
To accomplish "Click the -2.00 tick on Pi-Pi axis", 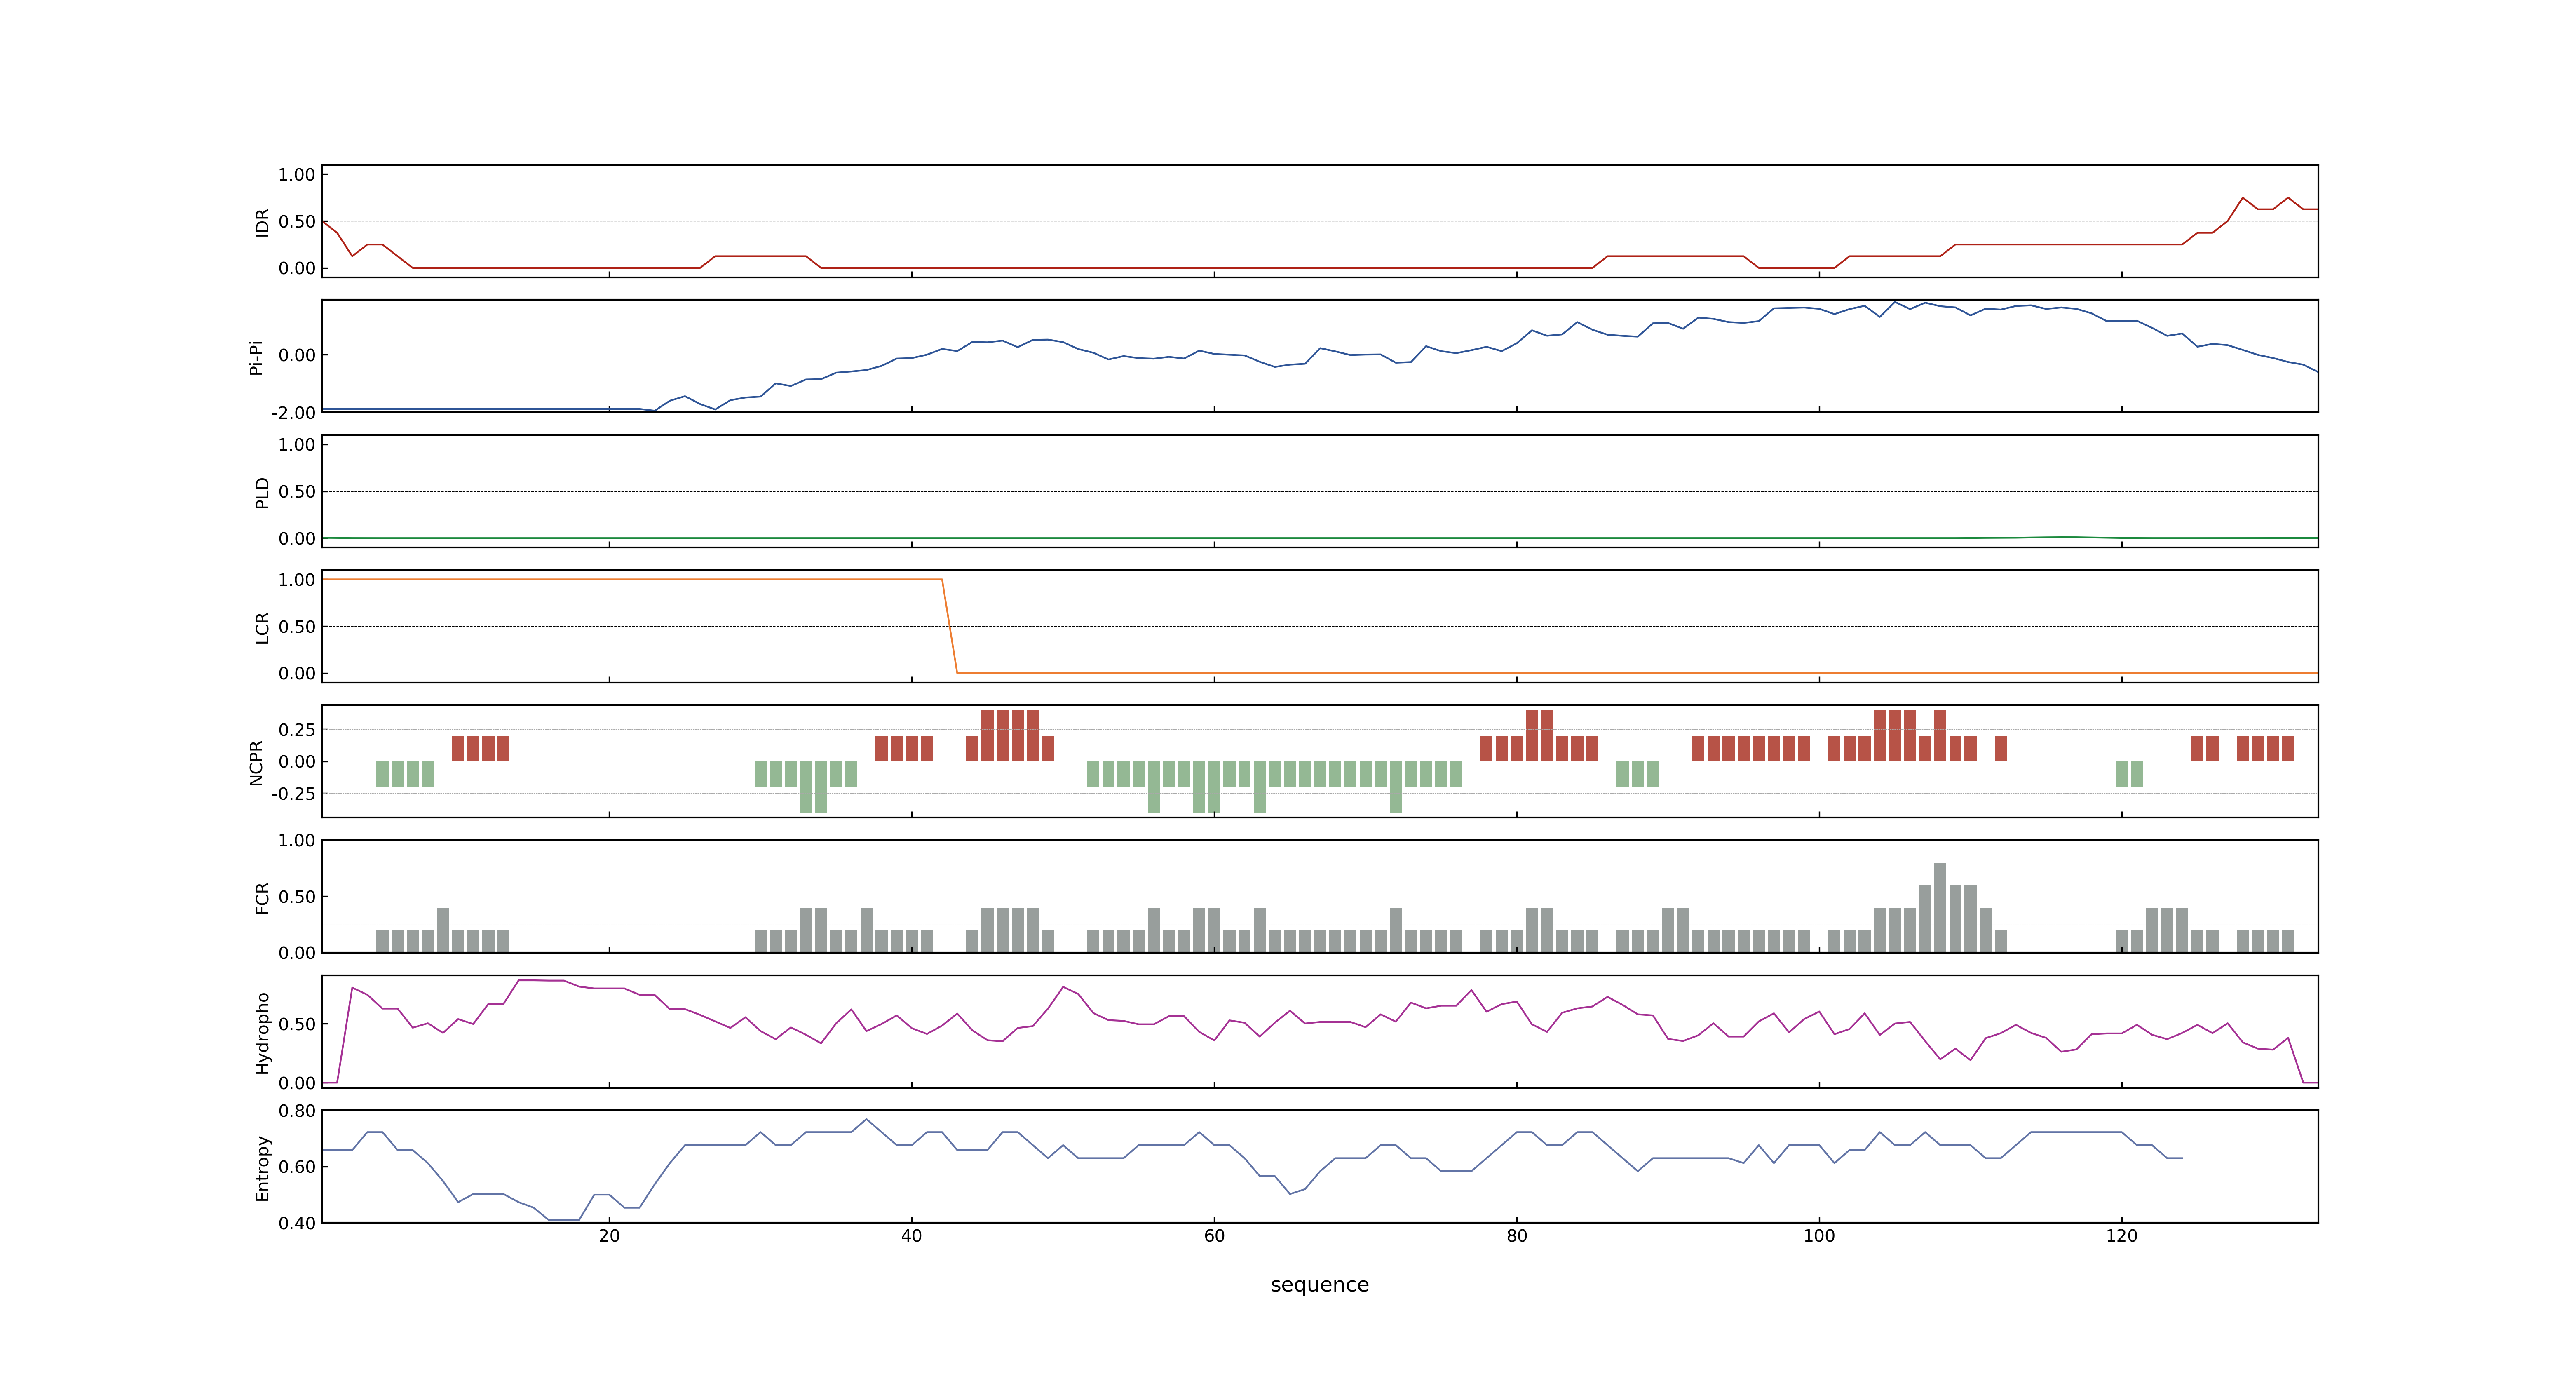I will coord(293,413).
